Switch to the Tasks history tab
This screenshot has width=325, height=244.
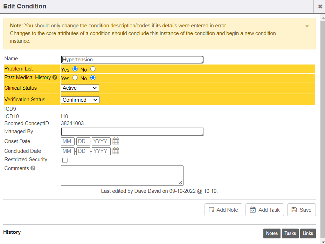point(290,233)
